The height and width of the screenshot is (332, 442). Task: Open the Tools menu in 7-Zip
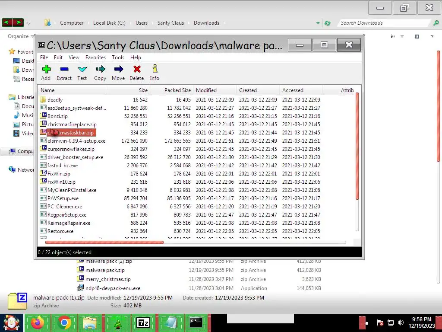click(x=118, y=57)
